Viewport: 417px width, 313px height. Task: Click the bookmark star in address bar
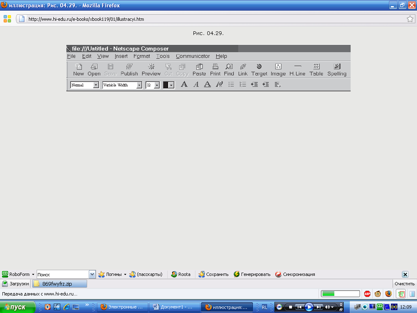pyautogui.click(x=410, y=19)
